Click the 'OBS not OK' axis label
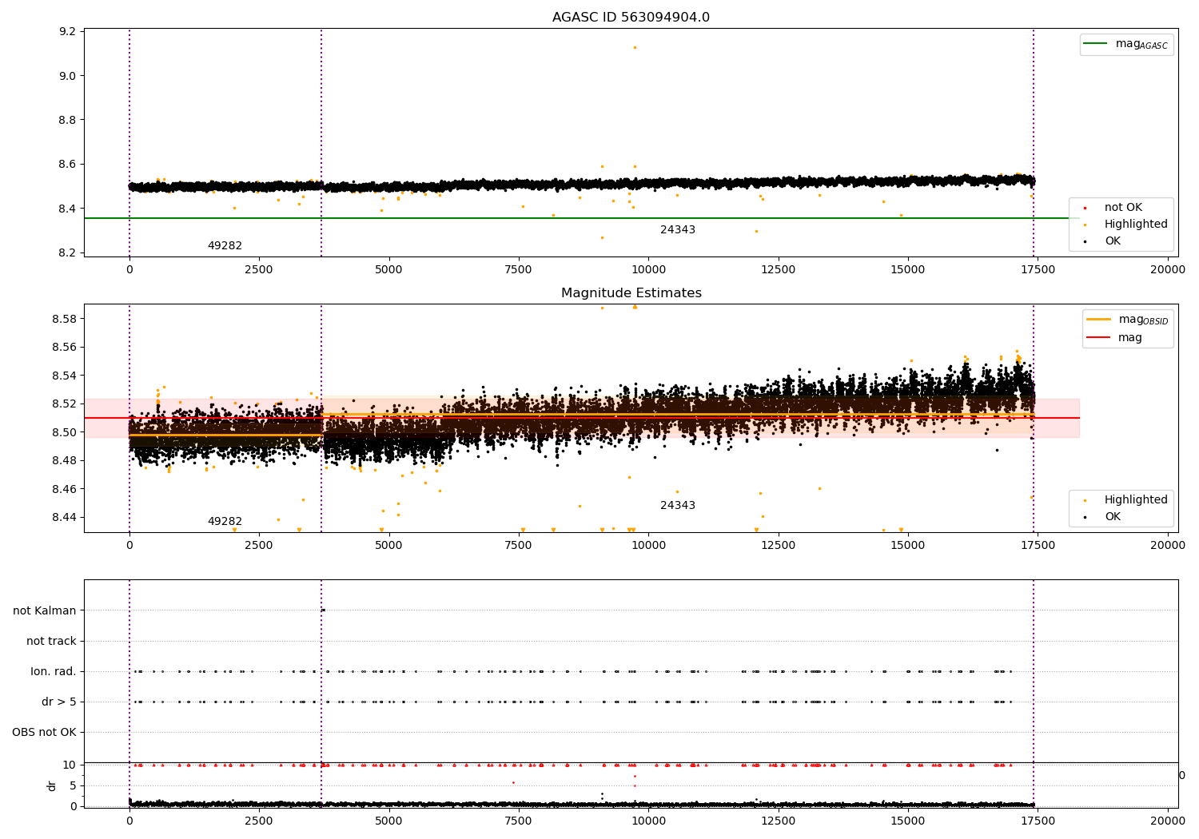 (44, 732)
